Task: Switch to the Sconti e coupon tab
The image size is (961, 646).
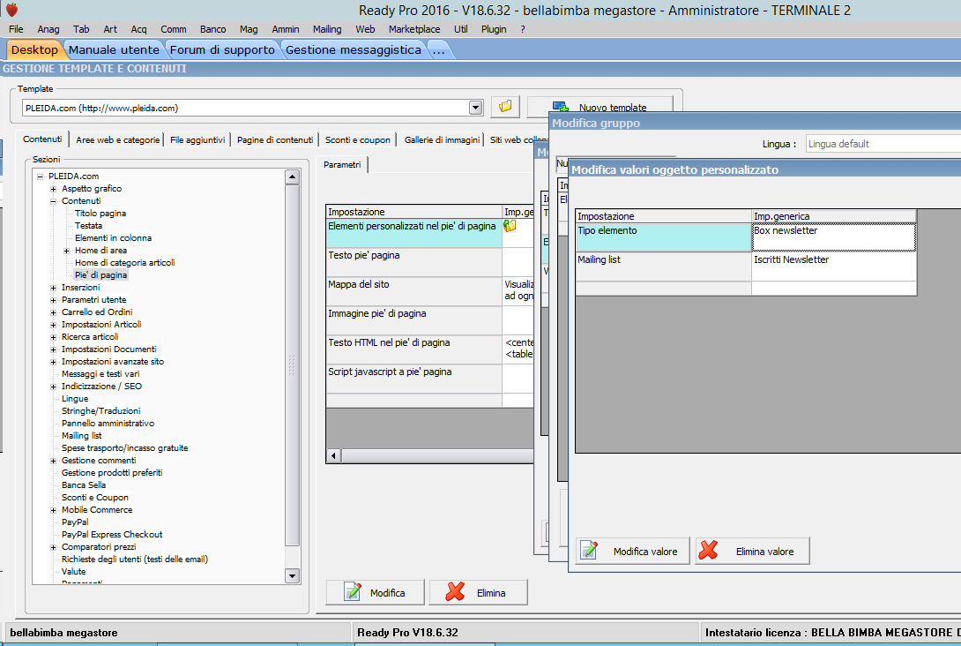Action: pyautogui.click(x=358, y=139)
